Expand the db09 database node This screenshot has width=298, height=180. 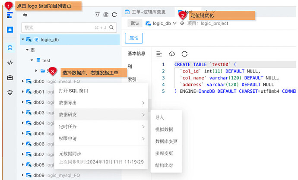pyautogui.click(x=22, y=175)
